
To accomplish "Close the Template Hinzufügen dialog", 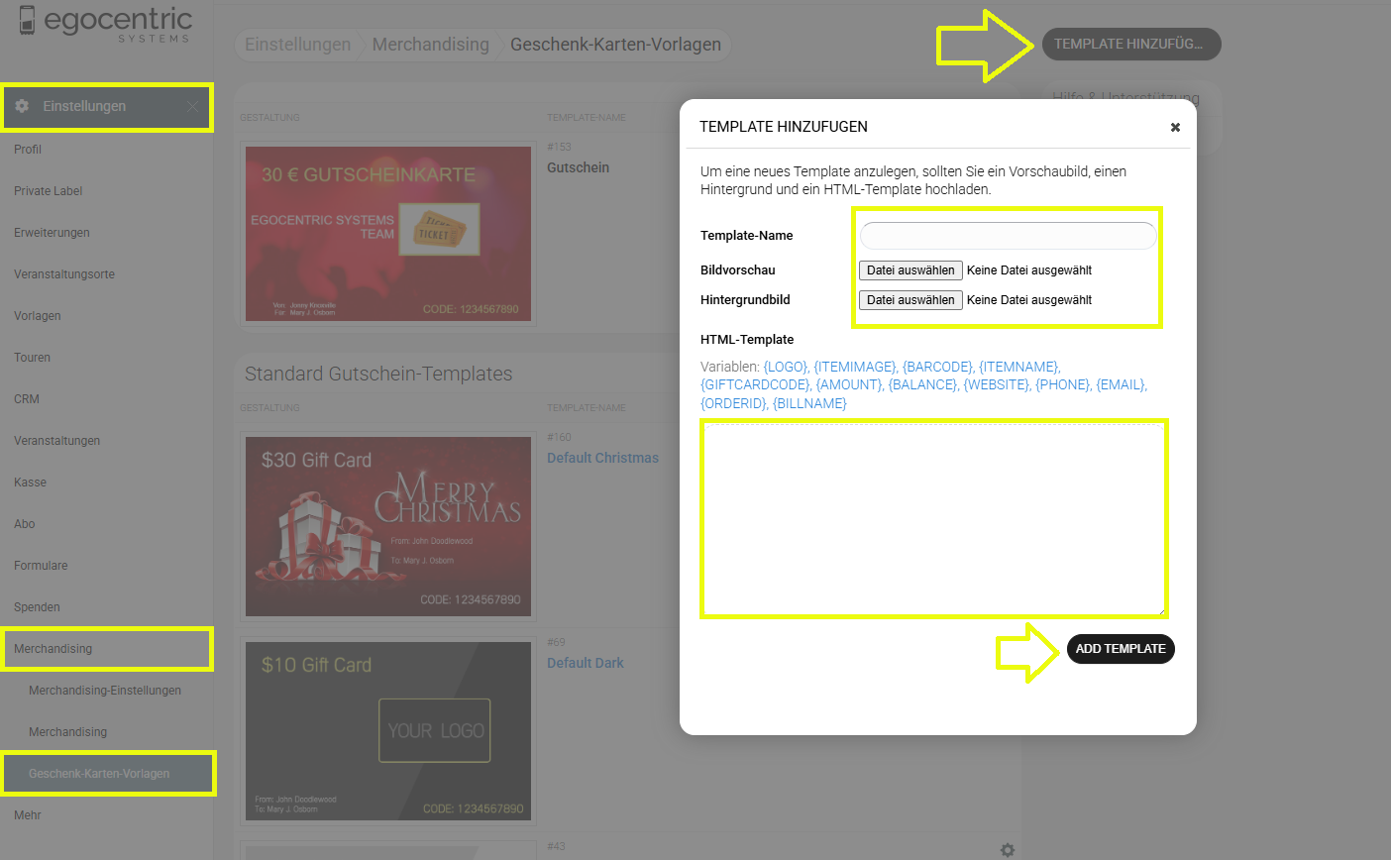I will [x=1175, y=128].
